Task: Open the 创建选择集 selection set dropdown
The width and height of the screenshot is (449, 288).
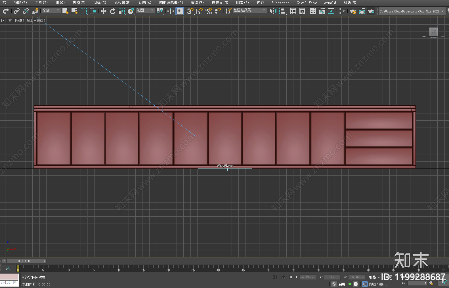Action: tap(250, 10)
